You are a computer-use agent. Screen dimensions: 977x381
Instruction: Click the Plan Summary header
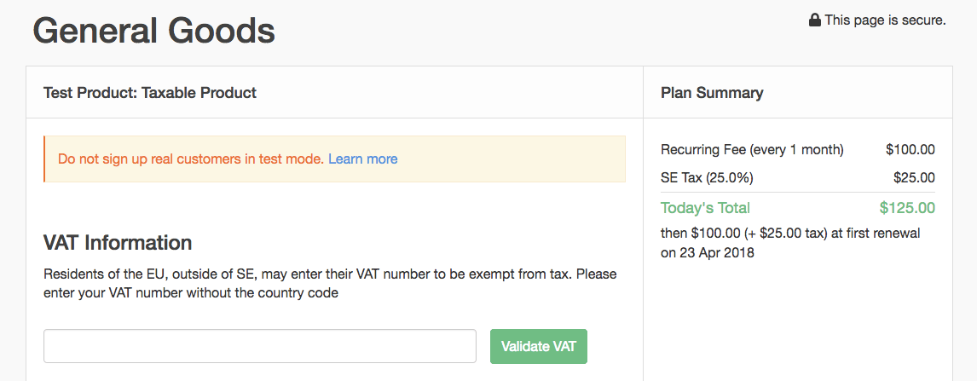(712, 93)
